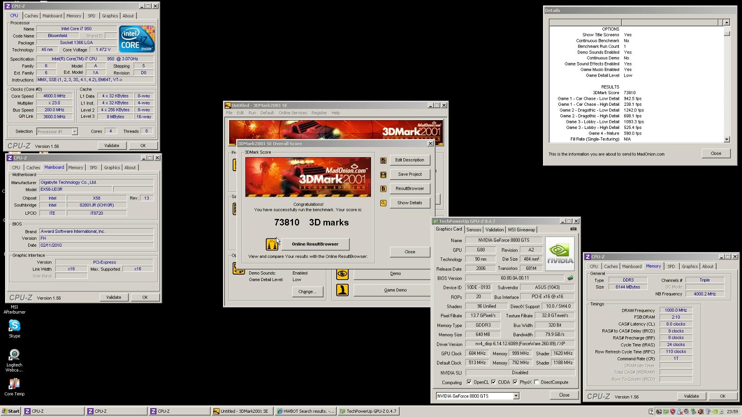The width and height of the screenshot is (742, 417).
Task: Click the help question mark taskbar icon
Action: tap(651, 411)
